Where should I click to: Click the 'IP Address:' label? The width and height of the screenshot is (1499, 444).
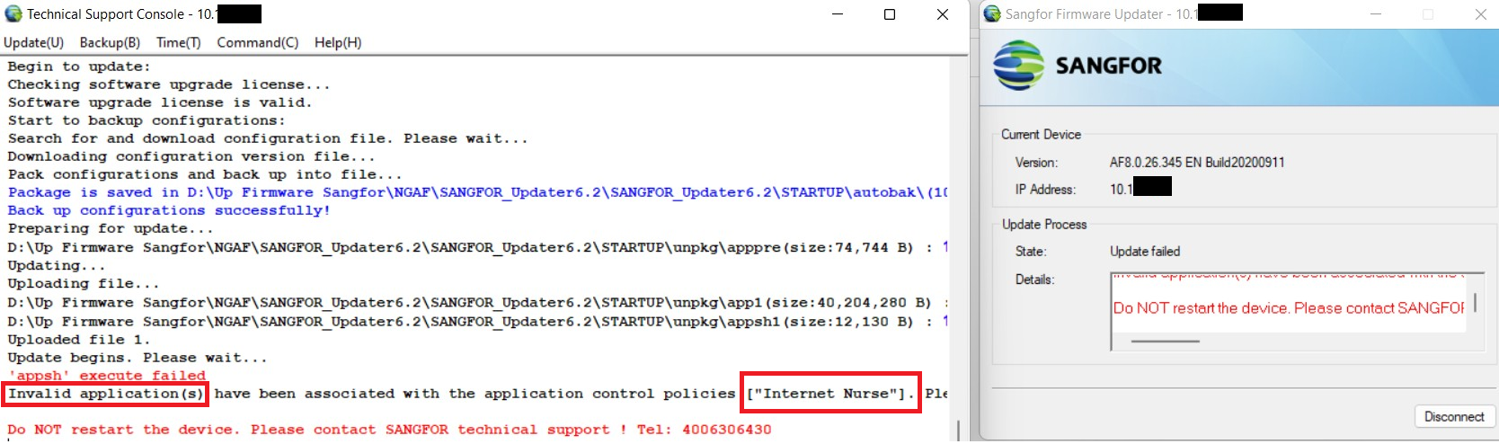pyautogui.click(x=1045, y=190)
